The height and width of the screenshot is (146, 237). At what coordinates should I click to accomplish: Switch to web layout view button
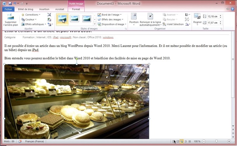(x=182, y=141)
